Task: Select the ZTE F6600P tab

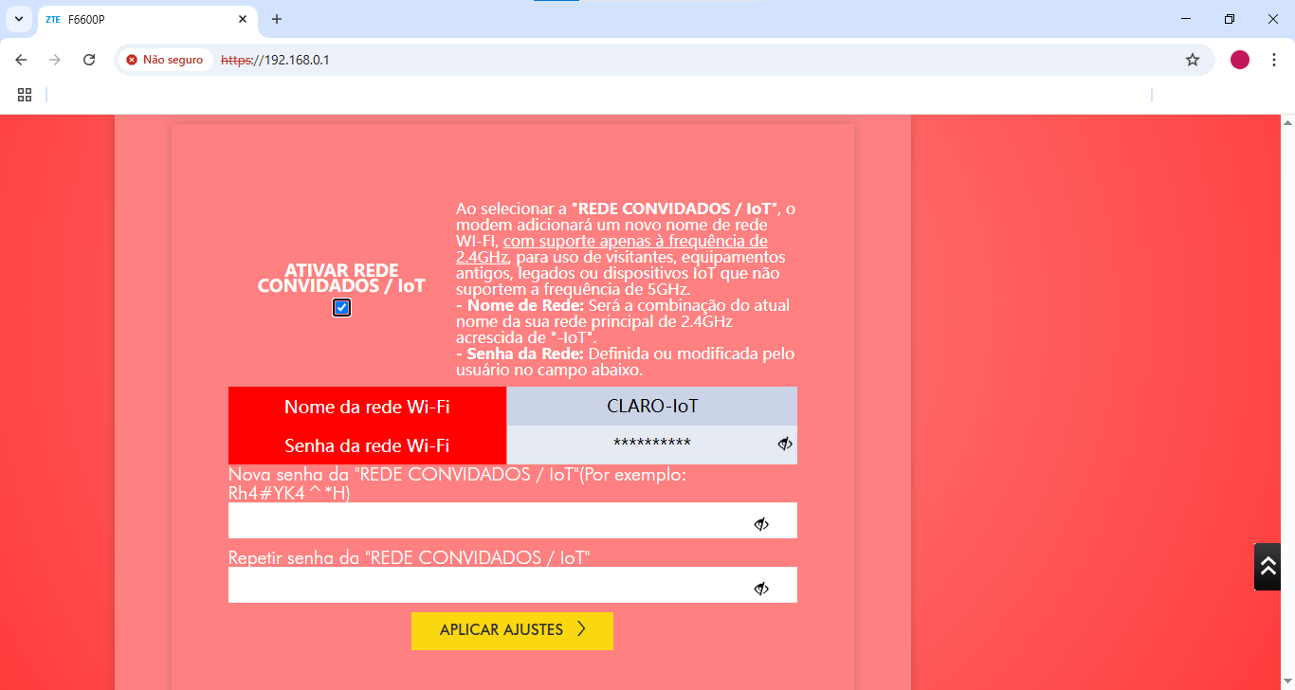Action: (x=142, y=19)
